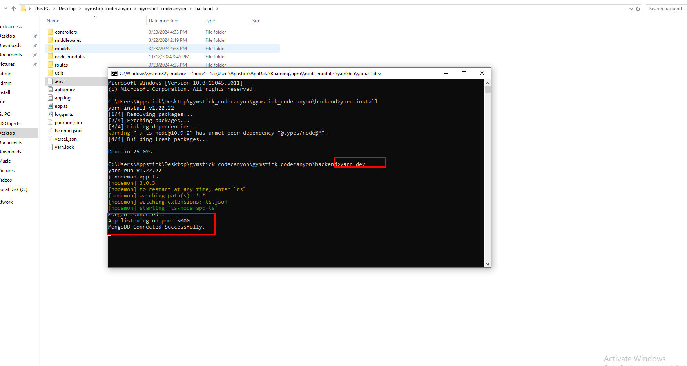Expand chevron after backend in breadcrumb
Image resolution: width=687 pixels, height=366 pixels.
pyautogui.click(x=217, y=9)
